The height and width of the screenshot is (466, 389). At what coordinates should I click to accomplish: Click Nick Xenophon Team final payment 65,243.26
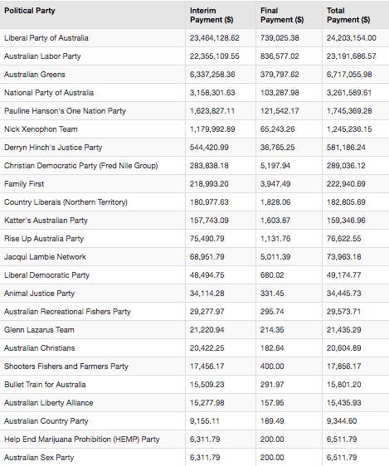277,129
